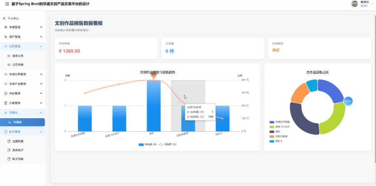Click the gear icon beside 系统管理
The image size is (376, 186).
tap(6, 27)
